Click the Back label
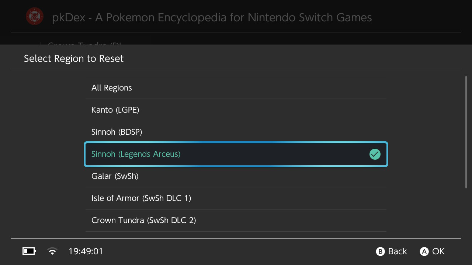Image resolution: width=472 pixels, height=265 pixels. coord(398,251)
